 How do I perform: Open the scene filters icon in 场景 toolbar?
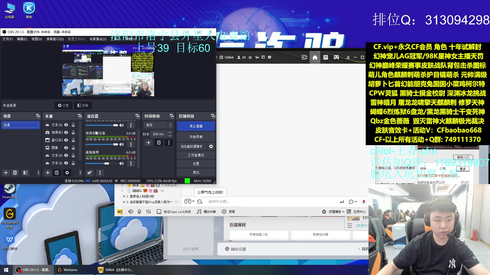[x=25, y=173]
